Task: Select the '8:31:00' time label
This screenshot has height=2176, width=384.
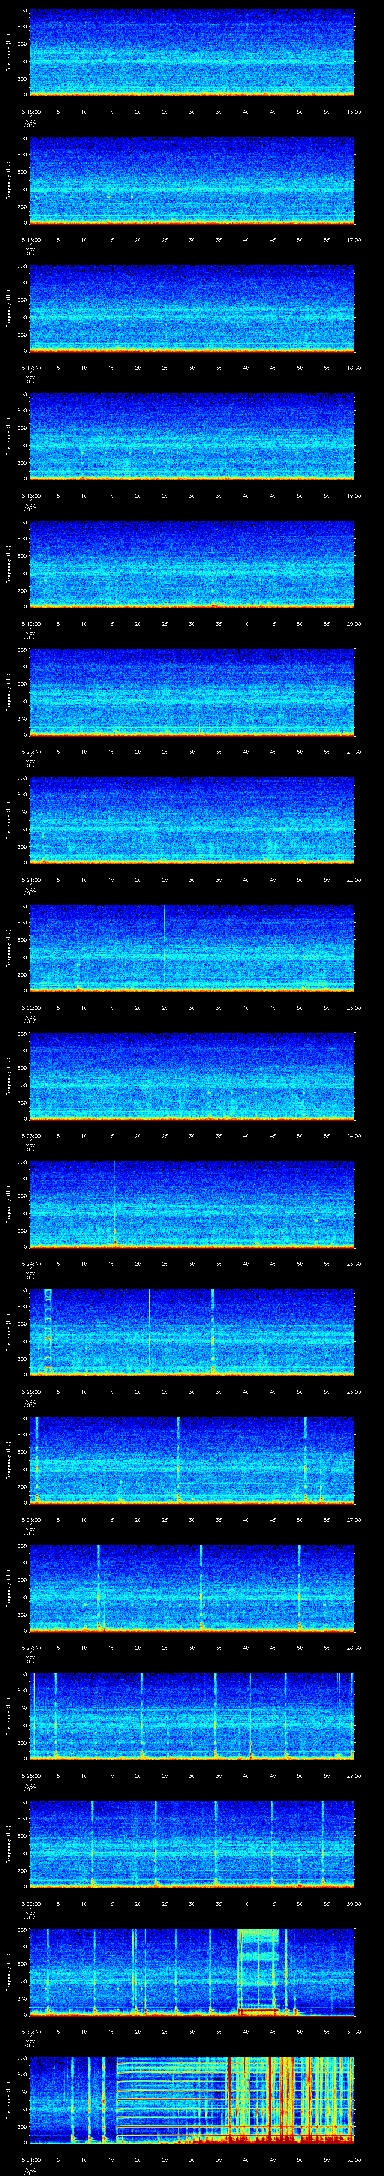Action: click(x=30, y=2159)
